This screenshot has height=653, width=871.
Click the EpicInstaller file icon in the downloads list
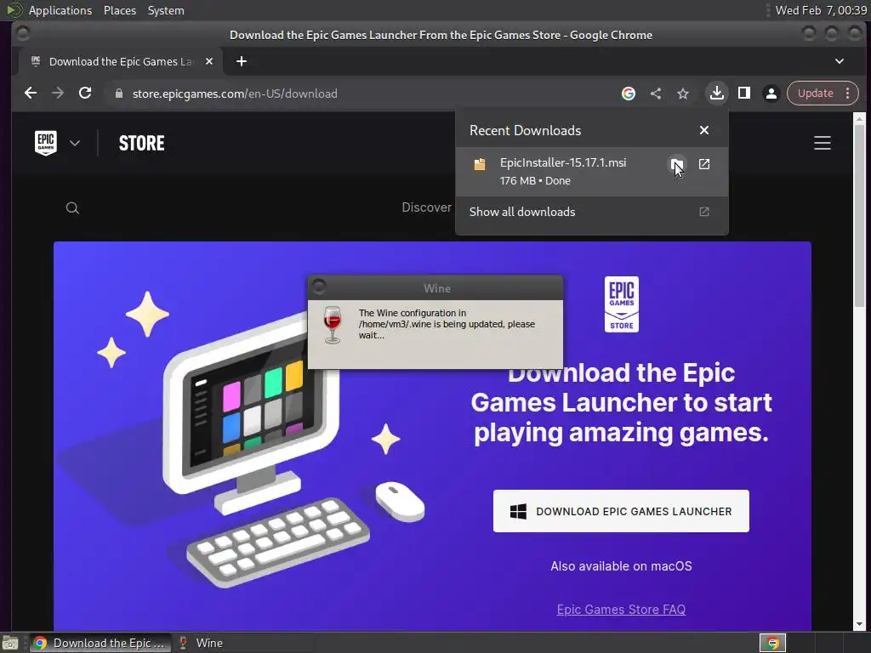[x=480, y=164]
